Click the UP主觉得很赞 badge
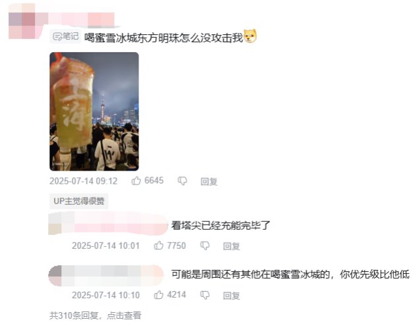The image size is (415, 322). point(79,201)
